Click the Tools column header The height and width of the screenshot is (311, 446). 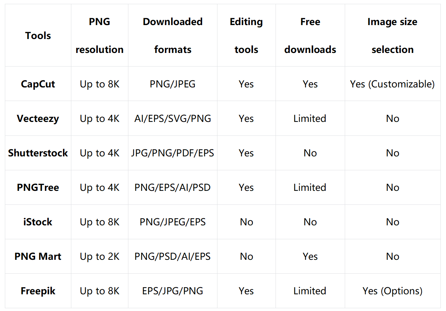pyautogui.click(x=38, y=36)
